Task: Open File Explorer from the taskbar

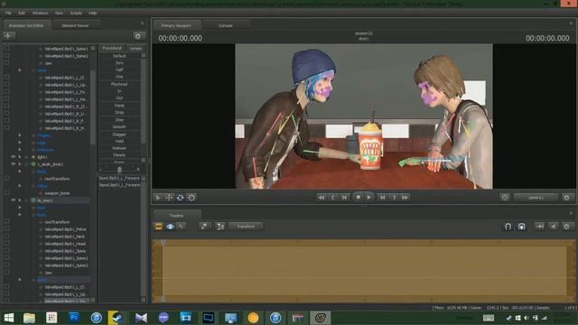Action: pyautogui.click(x=29, y=317)
